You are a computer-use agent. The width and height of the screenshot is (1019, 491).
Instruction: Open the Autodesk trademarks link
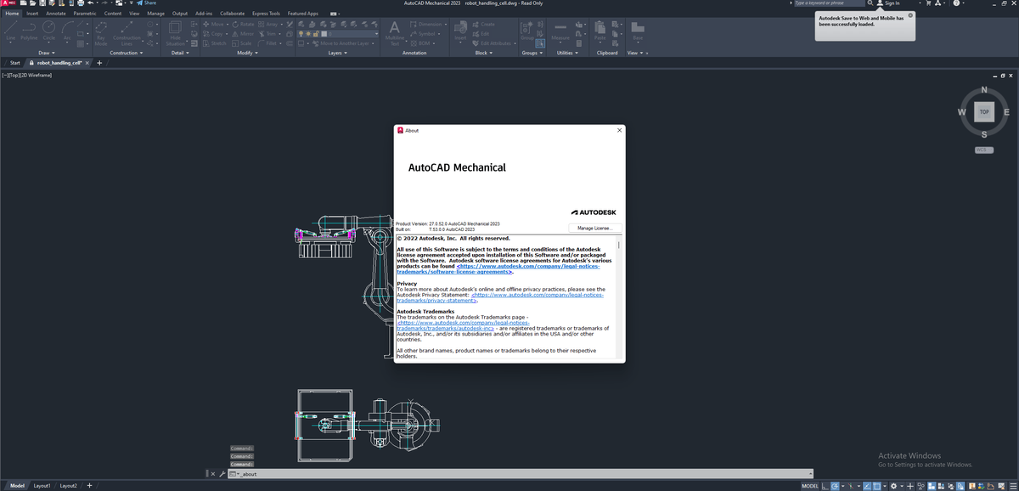pos(463,325)
